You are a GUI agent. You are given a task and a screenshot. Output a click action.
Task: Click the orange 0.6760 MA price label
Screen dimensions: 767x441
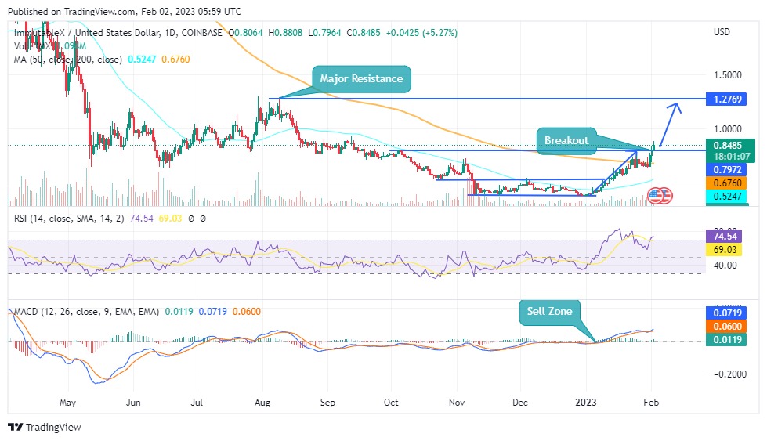[x=726, y=183]
